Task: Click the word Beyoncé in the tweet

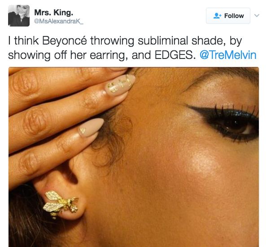Action: [x=65, y=41]
